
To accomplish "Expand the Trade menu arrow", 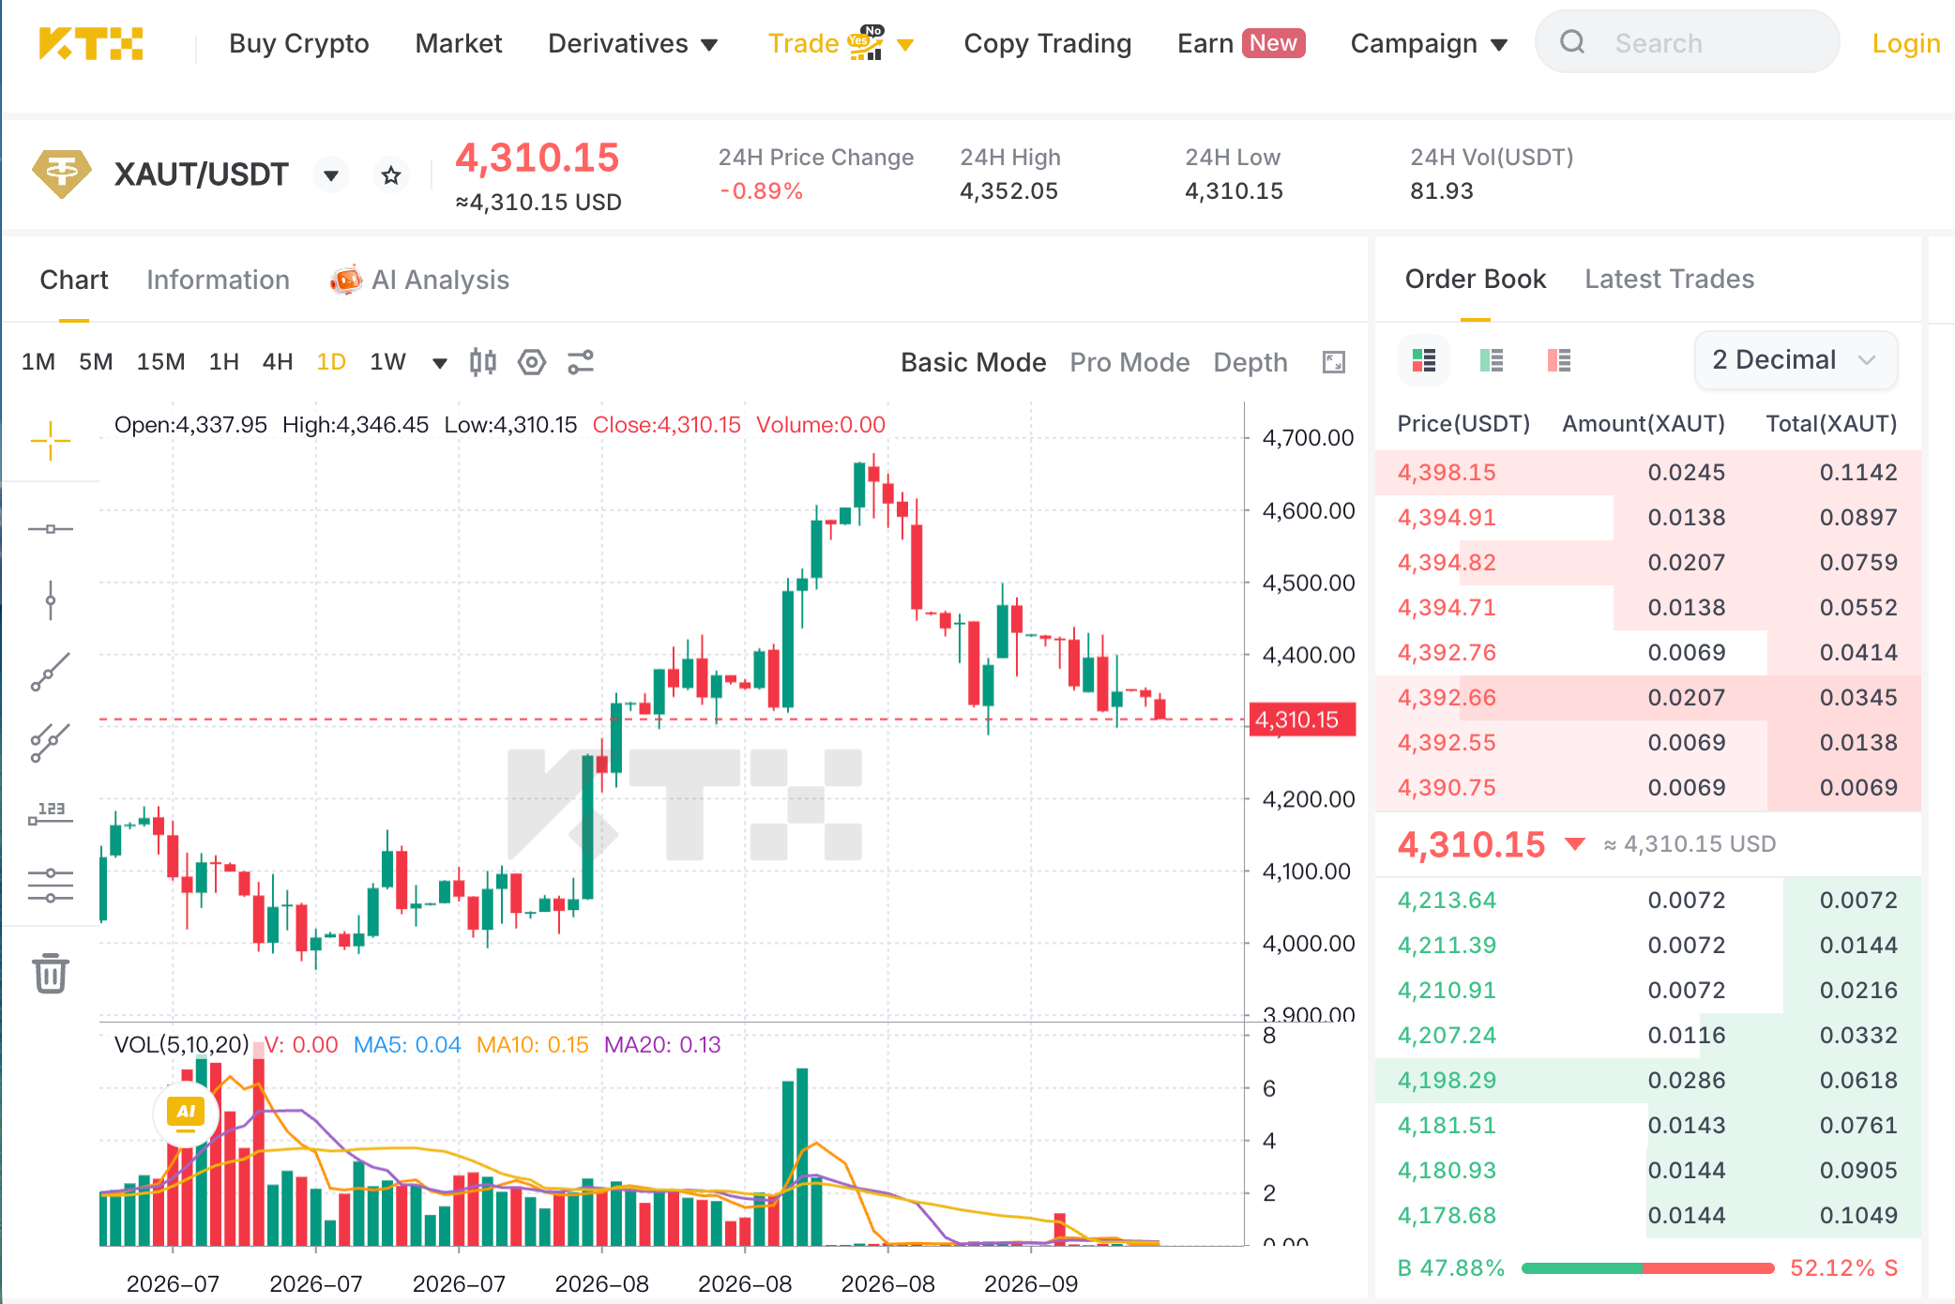I will point(905,44).
